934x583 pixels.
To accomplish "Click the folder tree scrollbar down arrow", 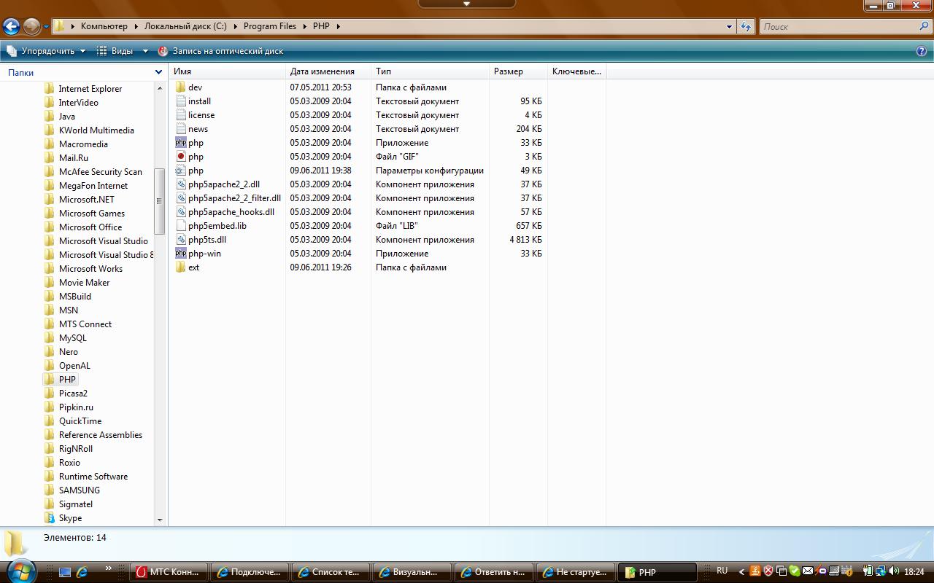I will (x=160, y=520).
